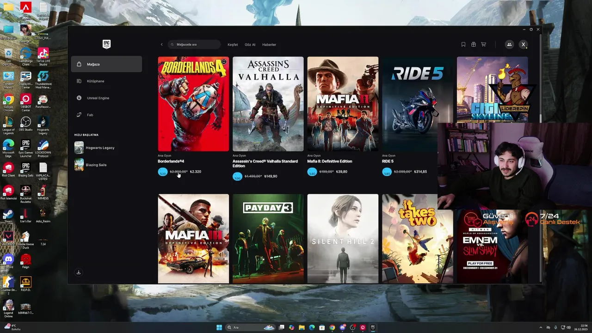This screenshot has width=592, height=333.
Task: Click the Riot Client desktop icon
Action: pos(8,170)
